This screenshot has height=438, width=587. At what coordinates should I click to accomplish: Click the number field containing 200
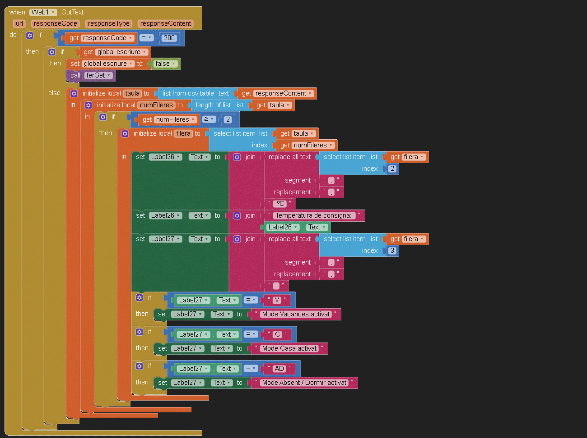tap(169, 38)
